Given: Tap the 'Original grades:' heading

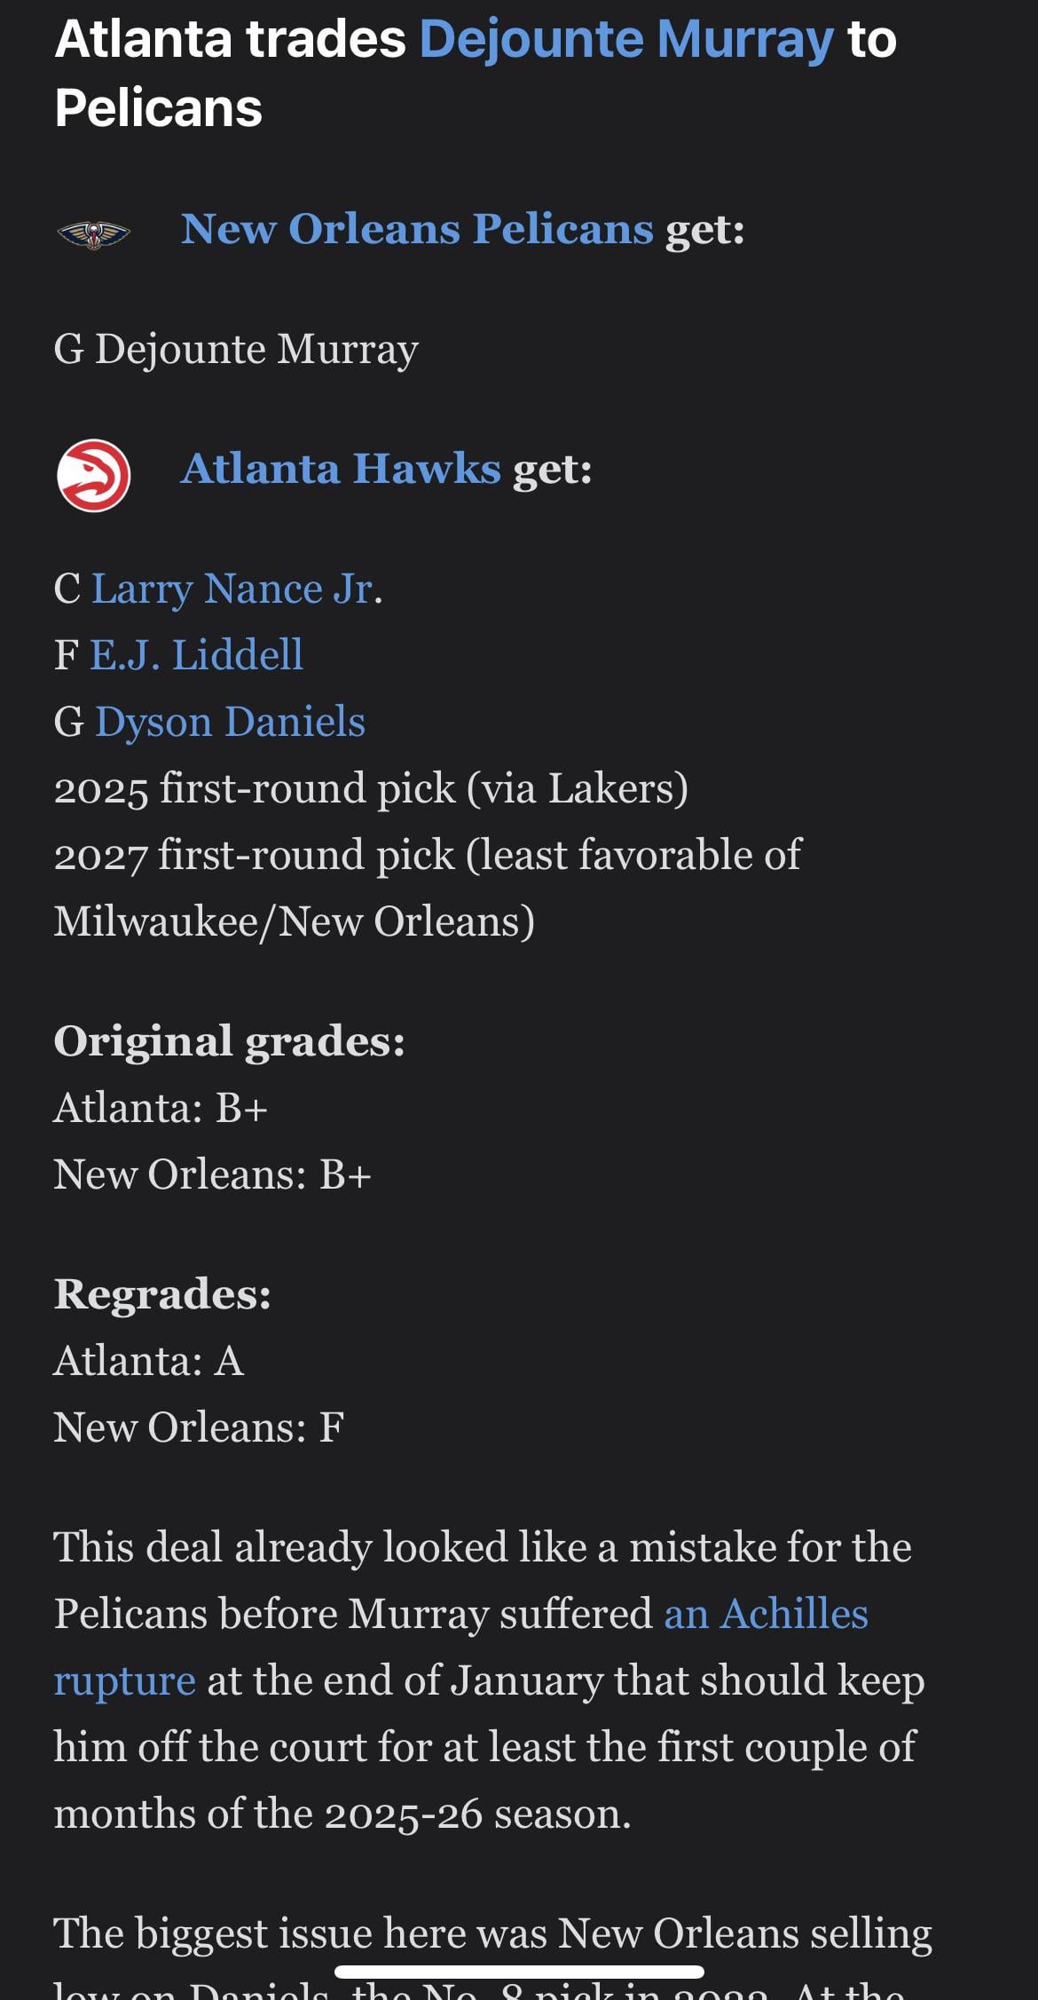Looking at the screenshot, I should click(229, 1041).
